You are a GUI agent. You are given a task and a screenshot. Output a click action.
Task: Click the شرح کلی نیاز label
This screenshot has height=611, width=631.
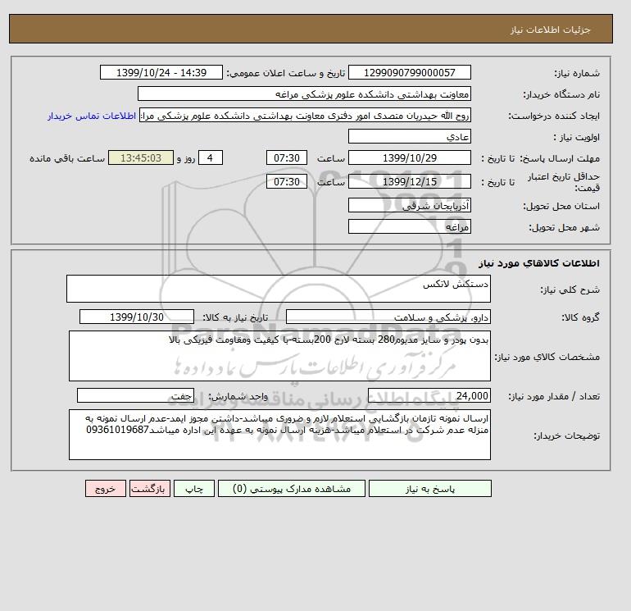click(570, 290)
